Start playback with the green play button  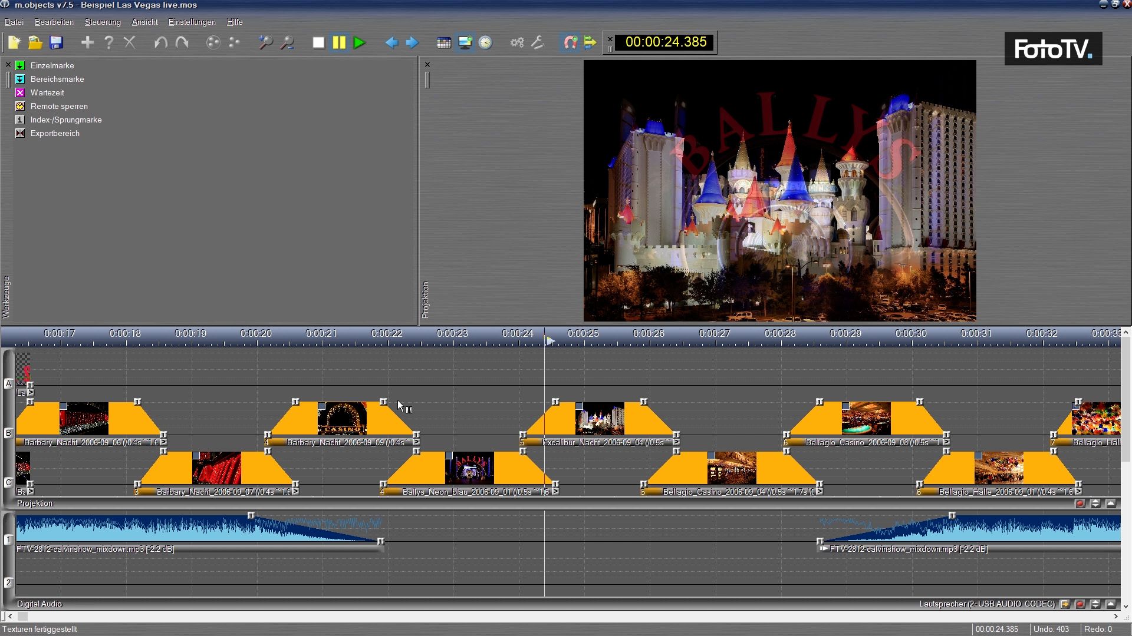(x=360, y=42)
